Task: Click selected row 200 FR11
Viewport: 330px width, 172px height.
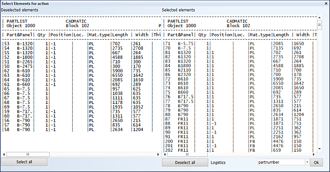Action: pos(240,141)
